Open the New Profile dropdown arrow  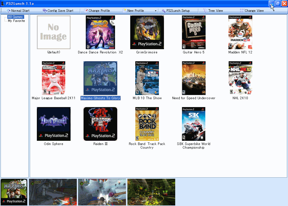click(156, 11)
